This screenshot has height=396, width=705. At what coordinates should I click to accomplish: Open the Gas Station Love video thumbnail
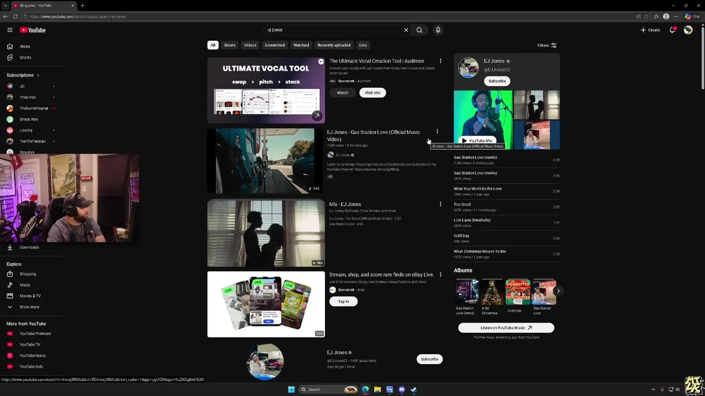(x=266, y=161)
